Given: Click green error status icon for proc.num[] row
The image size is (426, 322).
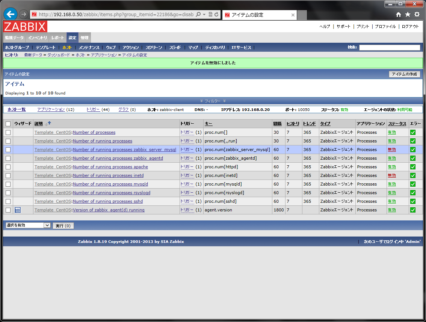Looking at the screenshot, I should point(413,132).
